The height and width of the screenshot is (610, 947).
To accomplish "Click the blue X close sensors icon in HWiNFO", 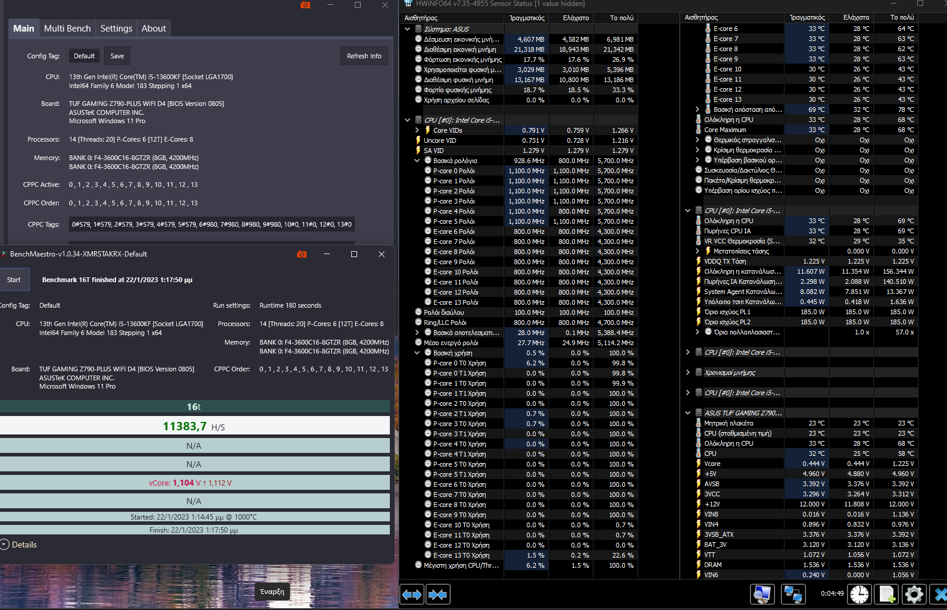I will pyautogui.click(x=939, y=594).
